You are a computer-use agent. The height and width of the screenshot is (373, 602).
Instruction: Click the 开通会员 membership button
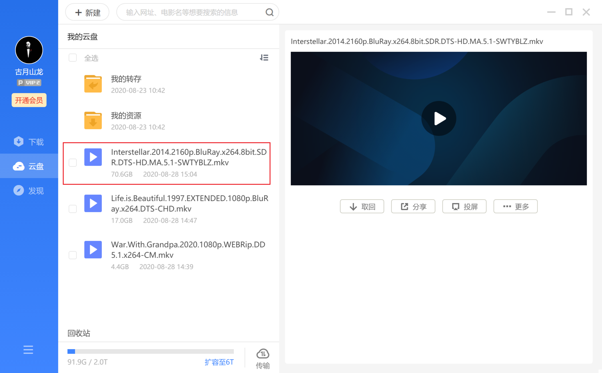tap(29, 100)
